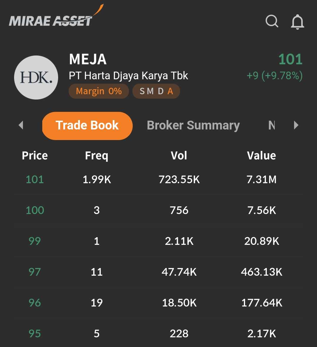Viewport: 317px width, 347px height.
Task: Tap the MEJA ticker name
Action: [88, 59]
